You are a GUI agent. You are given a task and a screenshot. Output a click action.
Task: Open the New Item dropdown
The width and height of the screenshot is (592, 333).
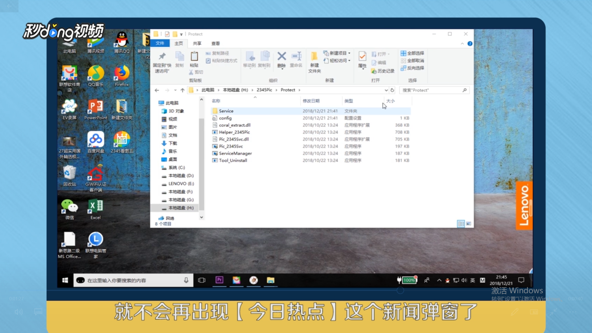click(338, 53)
